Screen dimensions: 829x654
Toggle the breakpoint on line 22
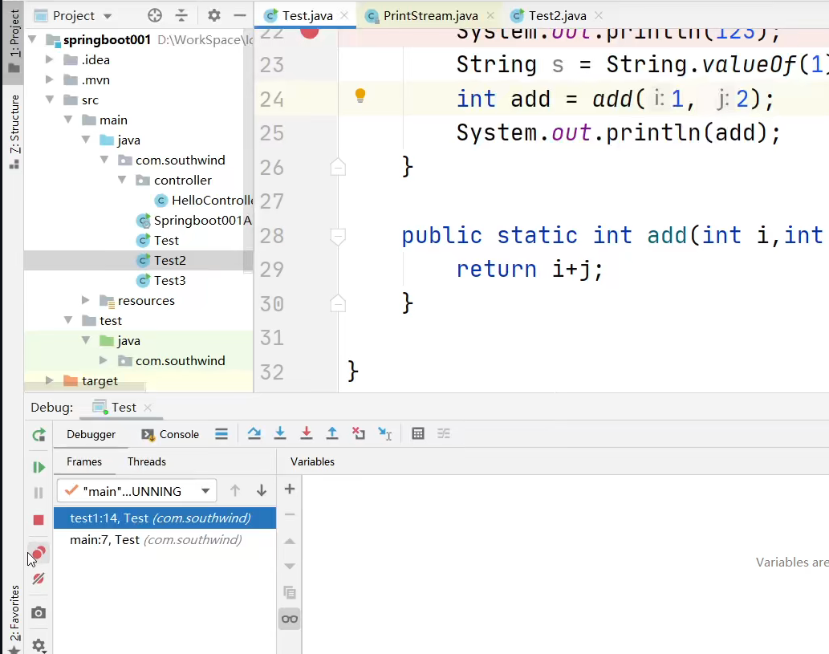[310, 32]
